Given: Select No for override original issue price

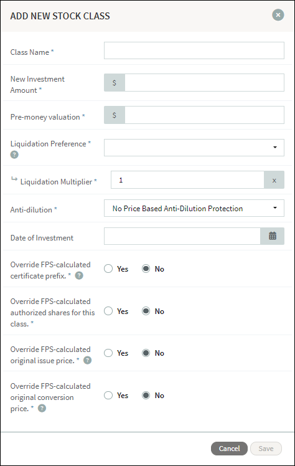Looking at the screenshot, I should tap(146, 353).
